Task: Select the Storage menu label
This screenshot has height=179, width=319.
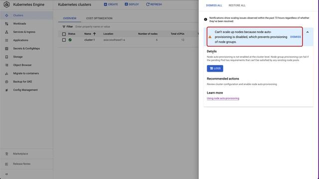Action: pyautogui.click(x=18, y=57)
